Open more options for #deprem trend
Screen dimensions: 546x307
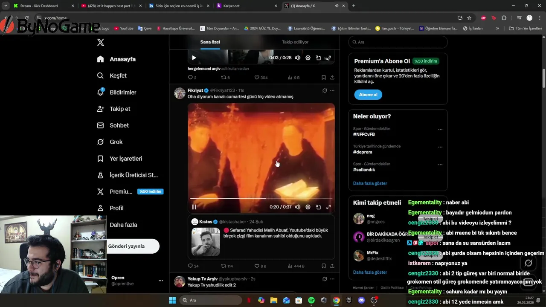pyautogui.click(x=440, y=147)
